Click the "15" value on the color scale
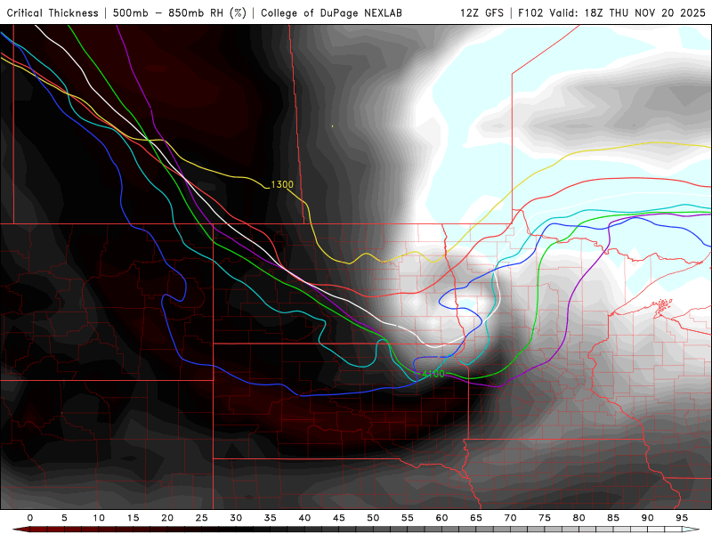Viewport: 712px width, 534px height. (x=133, y=518)
